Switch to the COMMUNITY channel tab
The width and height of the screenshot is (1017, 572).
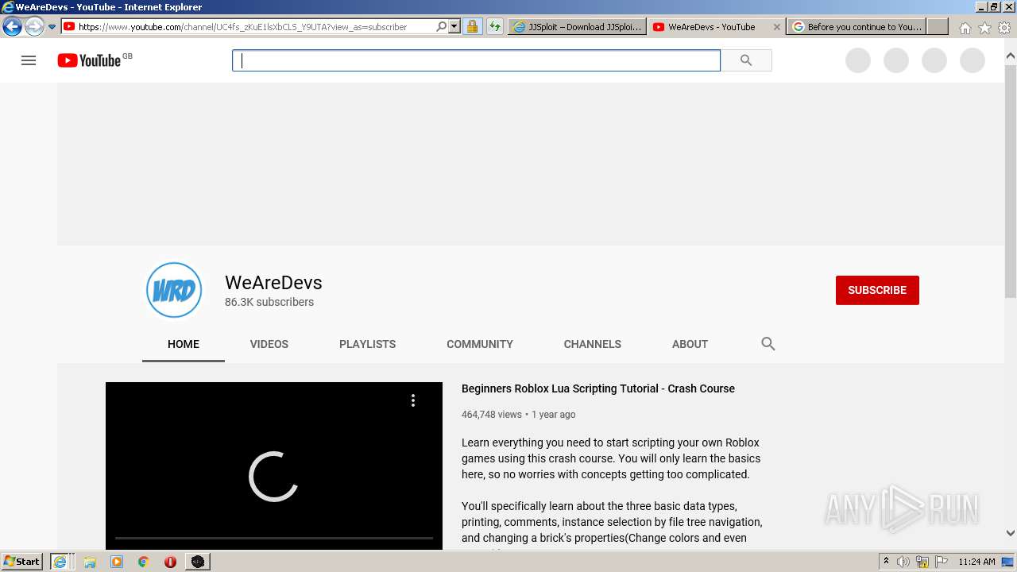click(x=480, y=344)
